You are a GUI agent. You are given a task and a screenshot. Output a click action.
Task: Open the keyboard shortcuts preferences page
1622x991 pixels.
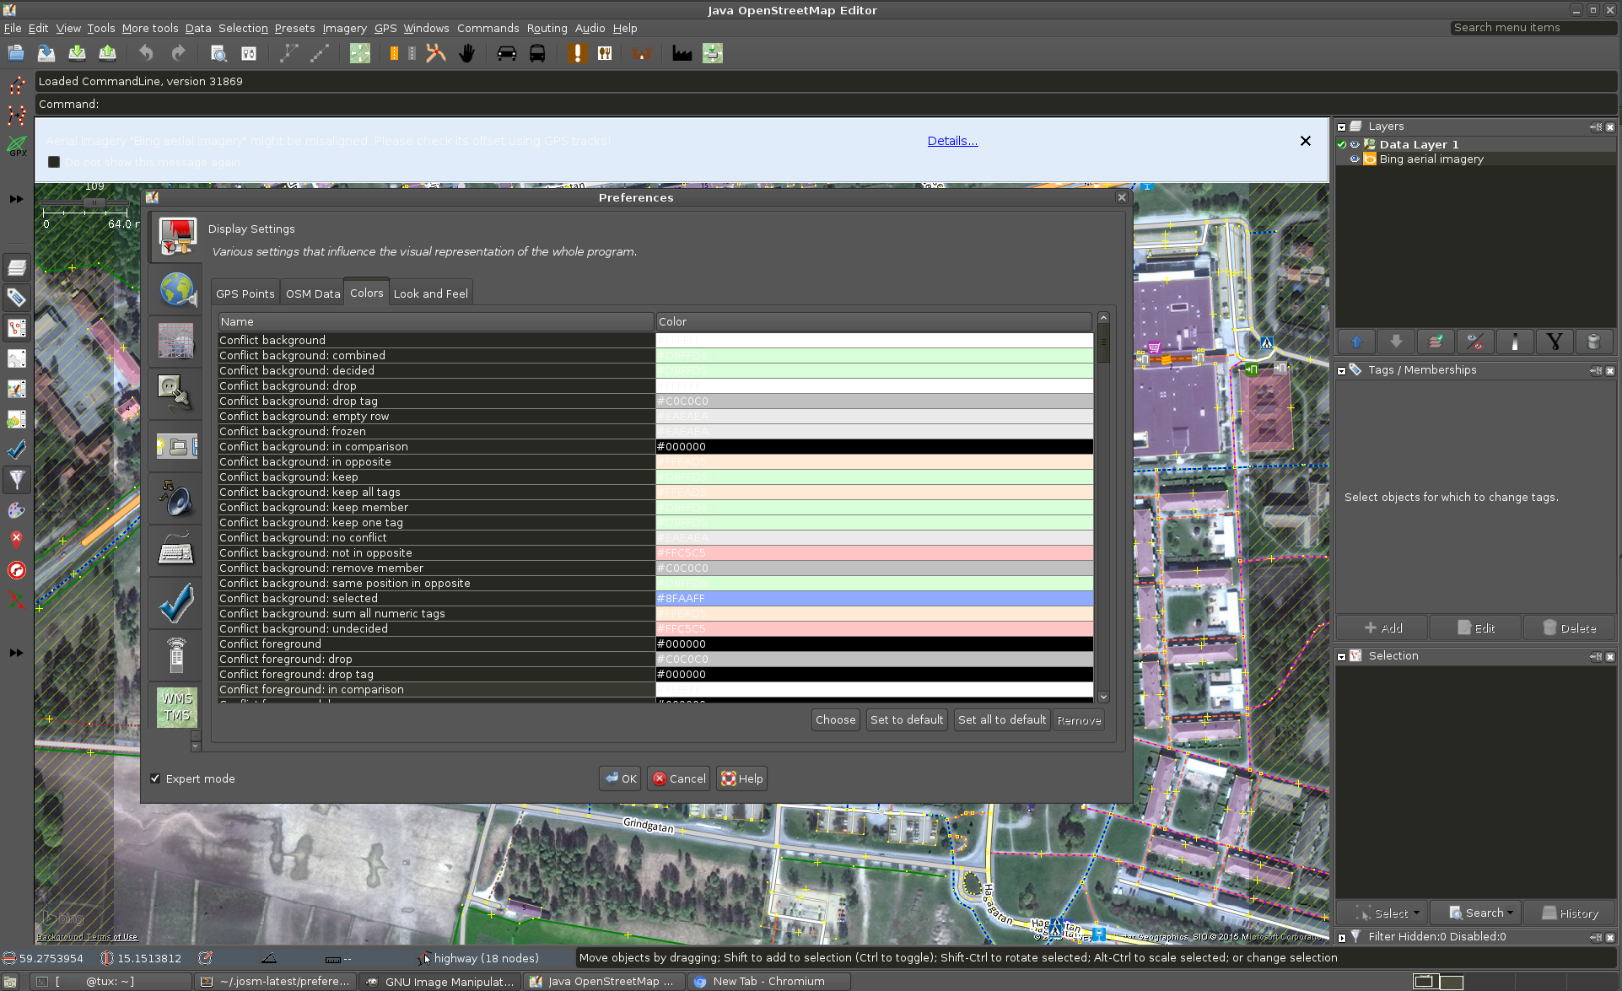pos(175,548)
